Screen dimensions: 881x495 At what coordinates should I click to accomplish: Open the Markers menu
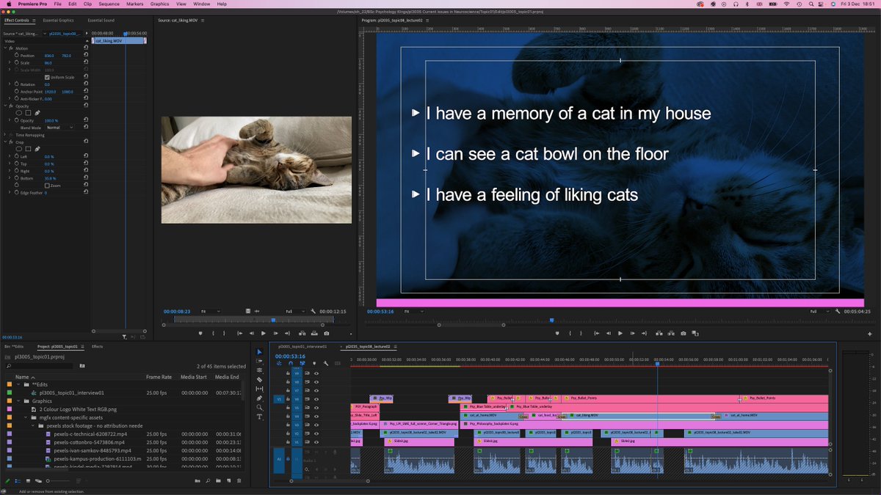[x=134, y=4]
